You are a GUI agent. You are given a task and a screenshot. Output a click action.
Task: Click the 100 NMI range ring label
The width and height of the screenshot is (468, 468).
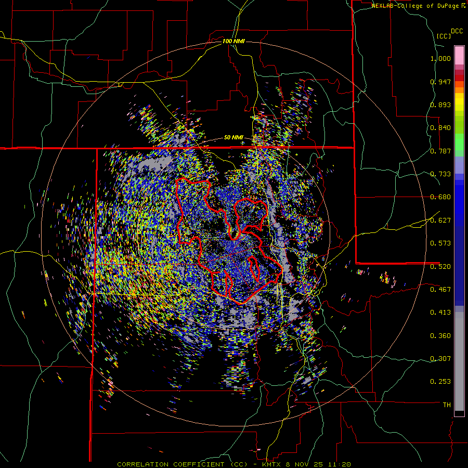[233, 41]
